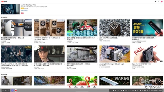Open the 100均DIY DAISO speaker title
164x92 pixels.
47,39
